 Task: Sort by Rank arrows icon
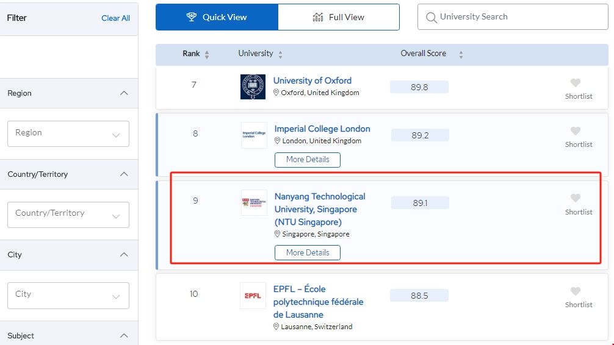tap(207, 54)
